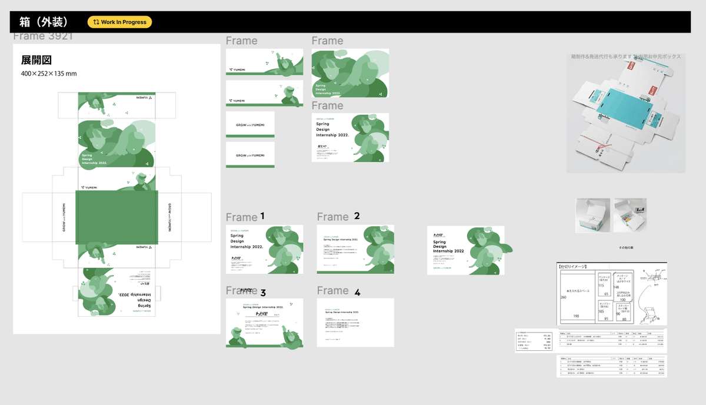Click the upright YUMEMI logo above the green rectangle
This screenshot has width=706, height=405.
(x=89, y=188)
